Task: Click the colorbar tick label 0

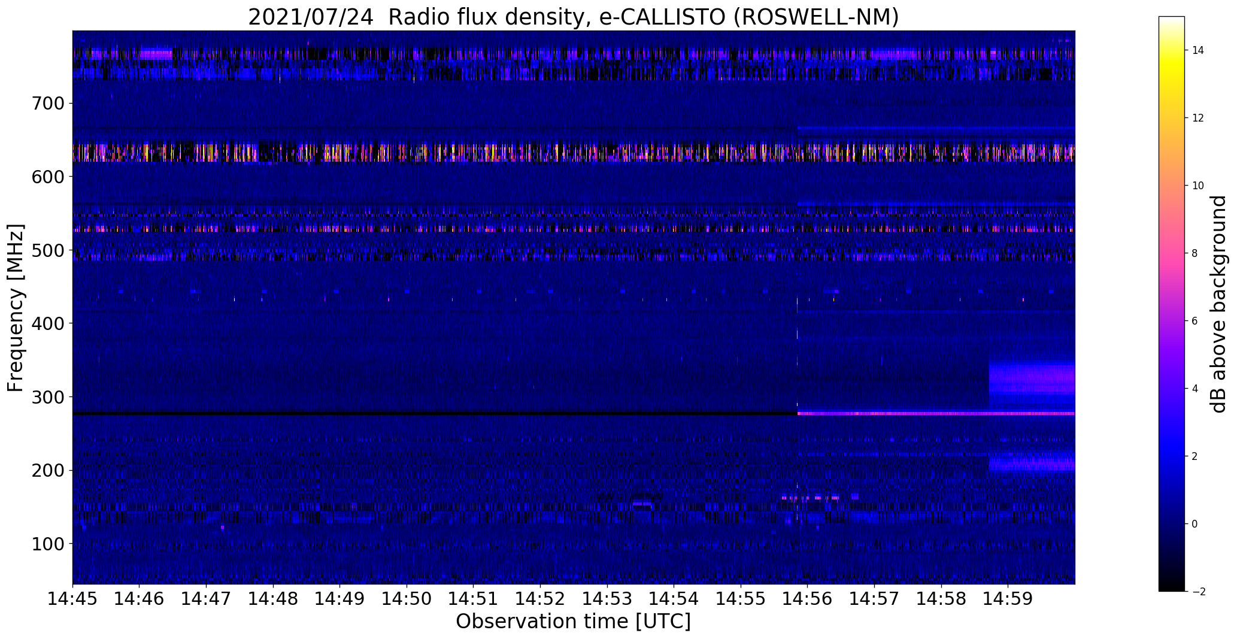Action: [1195, 524]
